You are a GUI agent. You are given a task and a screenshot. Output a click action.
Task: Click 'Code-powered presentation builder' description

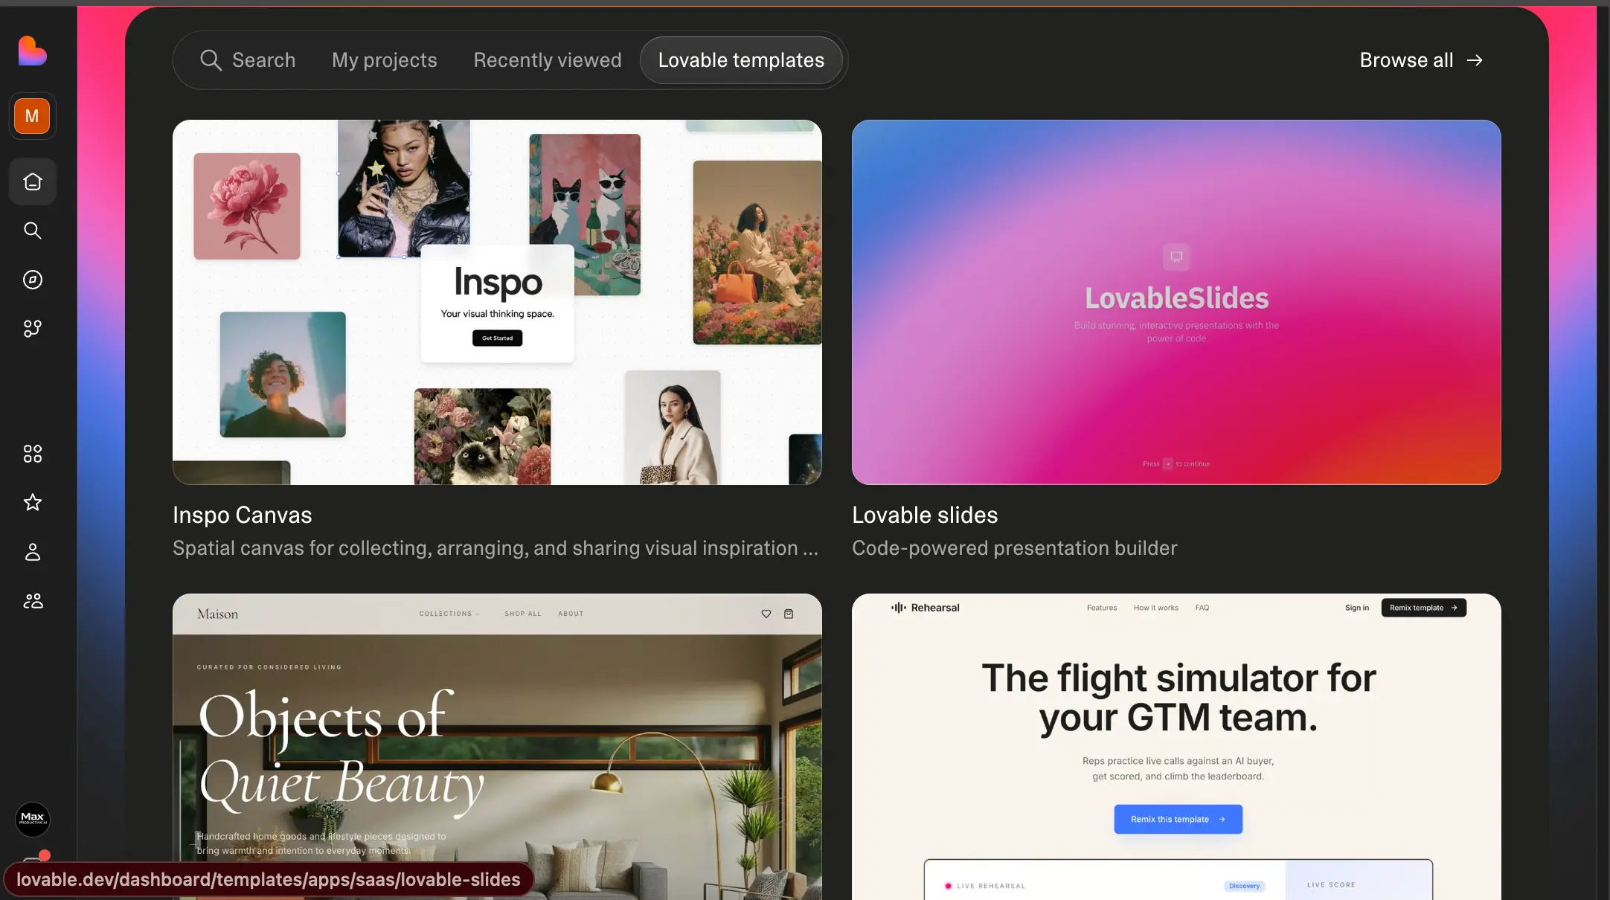1015,548
